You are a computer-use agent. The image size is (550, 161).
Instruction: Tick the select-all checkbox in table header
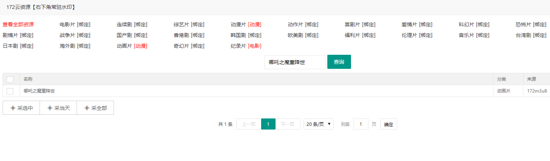[x=10, y=80]
